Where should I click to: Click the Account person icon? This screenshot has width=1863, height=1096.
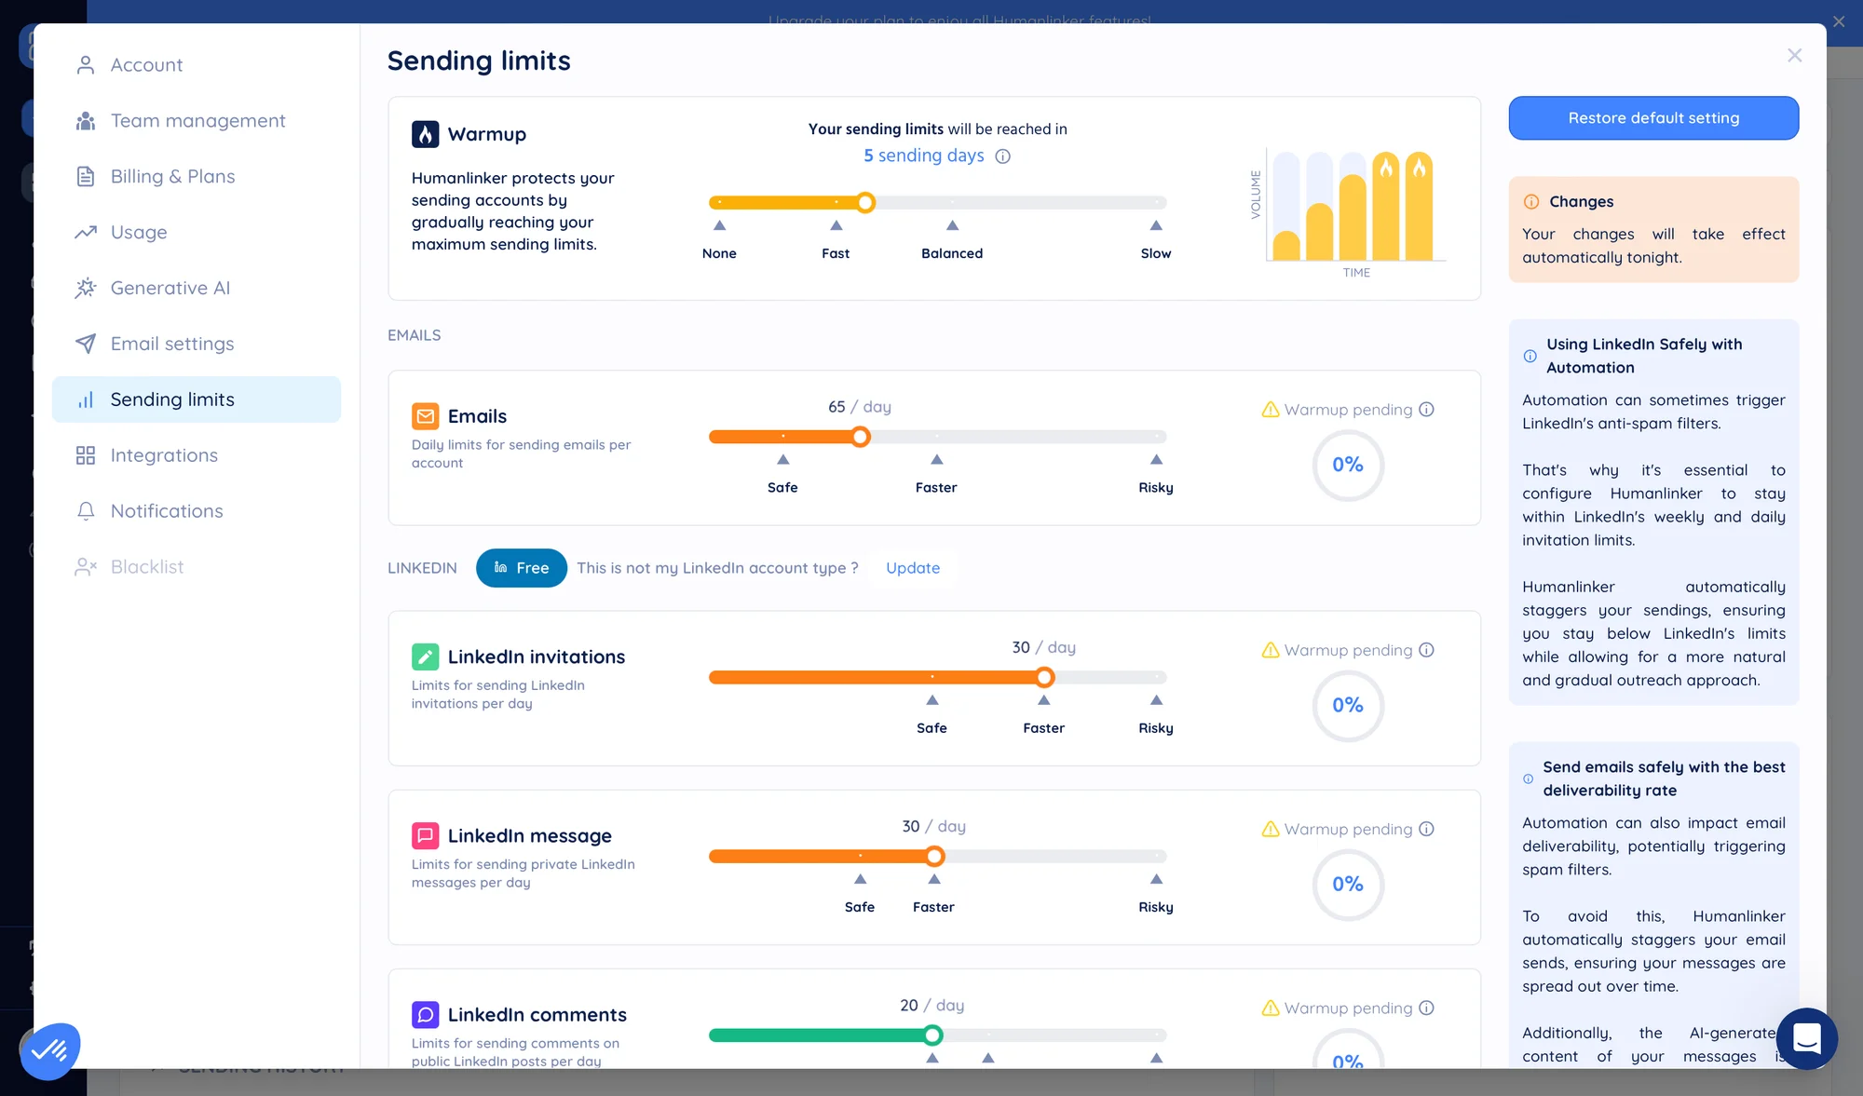86,65
